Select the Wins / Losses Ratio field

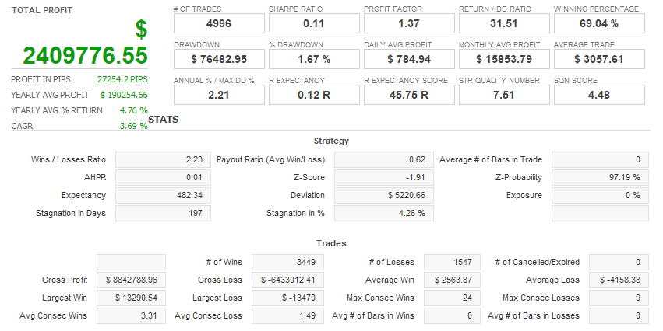tap(162, 159)
